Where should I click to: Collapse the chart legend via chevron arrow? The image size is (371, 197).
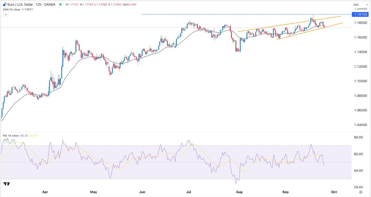click(6, 14)
